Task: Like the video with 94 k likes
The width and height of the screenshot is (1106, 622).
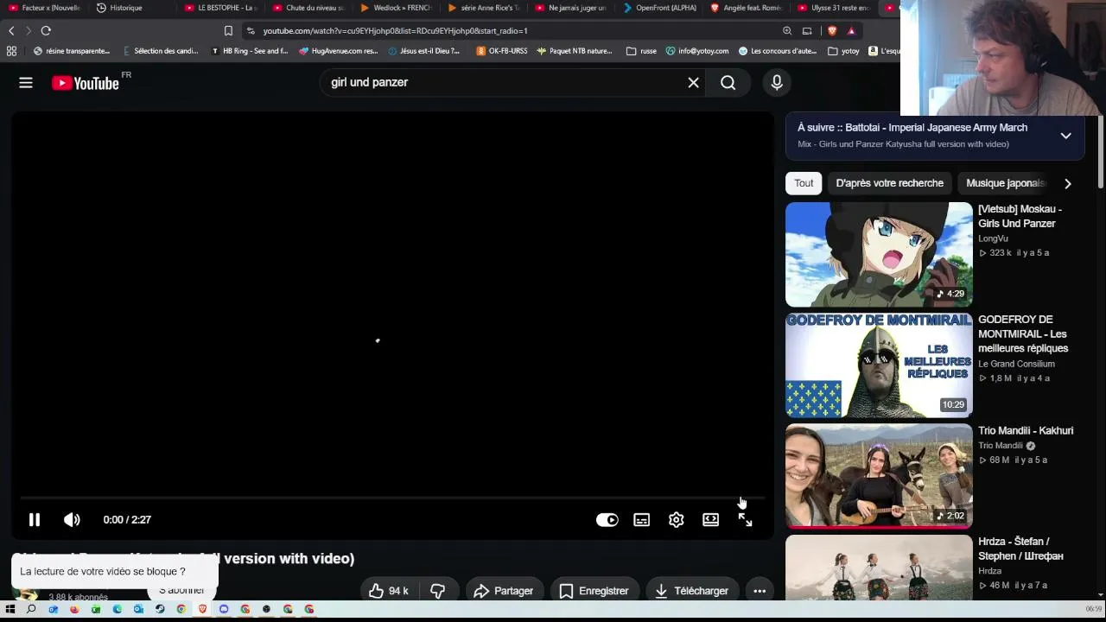Action: [x=388, y=591]
